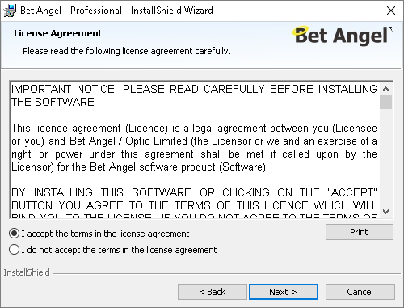This screenshot has height=308, width=404.
Task: Continue with the Next button
Action: pos(284,292)
